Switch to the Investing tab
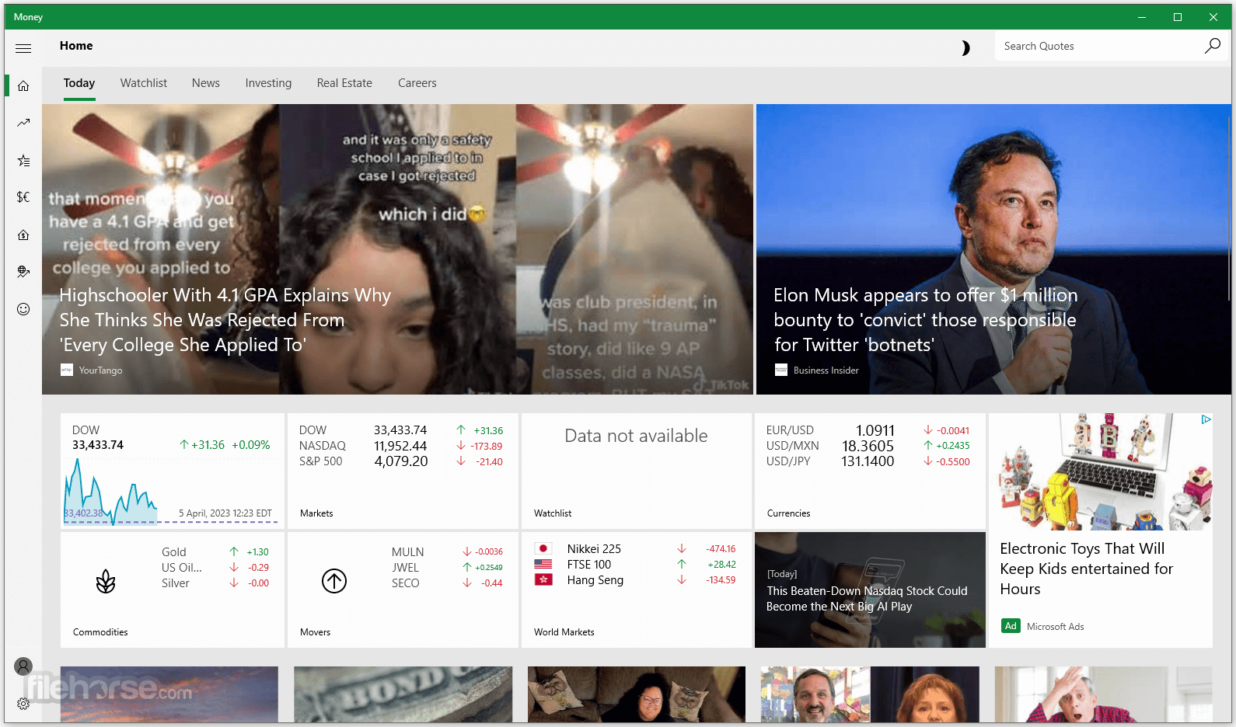Screen dimensions: 1236x727 point(268,83)
